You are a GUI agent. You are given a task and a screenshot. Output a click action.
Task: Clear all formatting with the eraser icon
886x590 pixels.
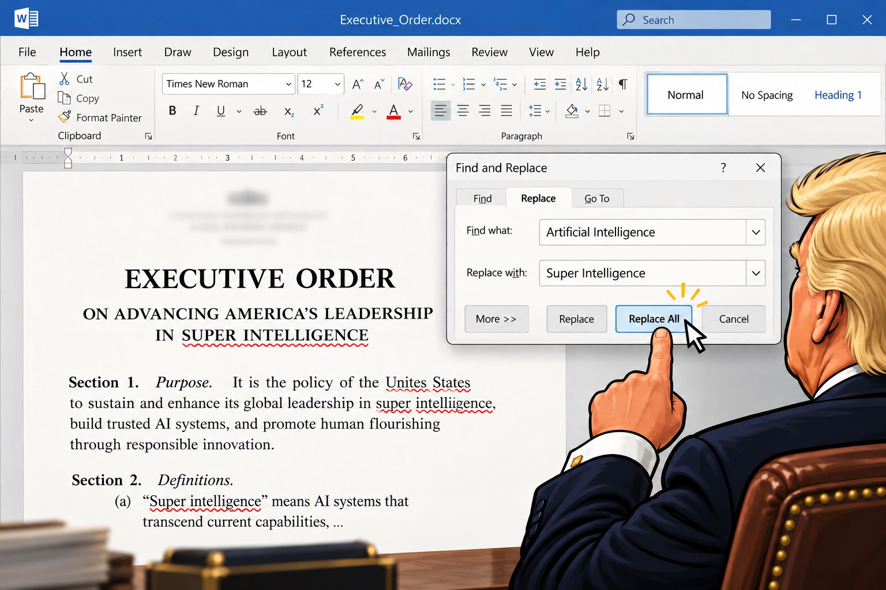coord(405,84)
